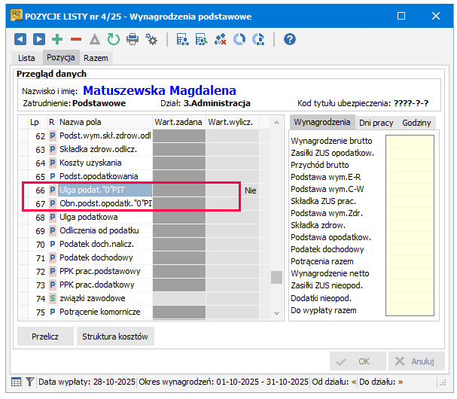Go to next record with right arrow icon

point(38,39)
